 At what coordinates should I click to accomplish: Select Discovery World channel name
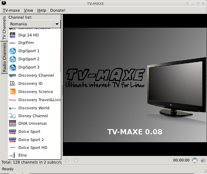pos(34,108)
